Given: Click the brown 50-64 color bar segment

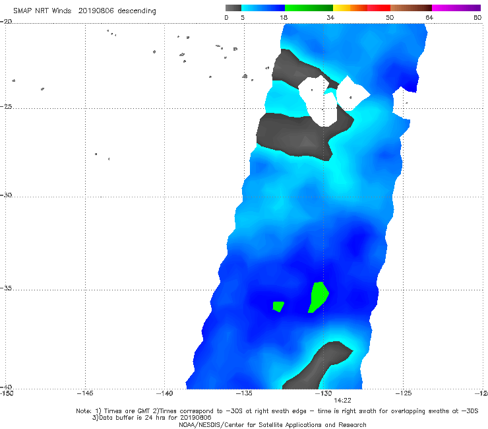Looking at the screenshot, I should point(411,8).
